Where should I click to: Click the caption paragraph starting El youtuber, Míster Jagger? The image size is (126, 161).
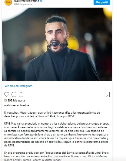[x=52, y=115]
